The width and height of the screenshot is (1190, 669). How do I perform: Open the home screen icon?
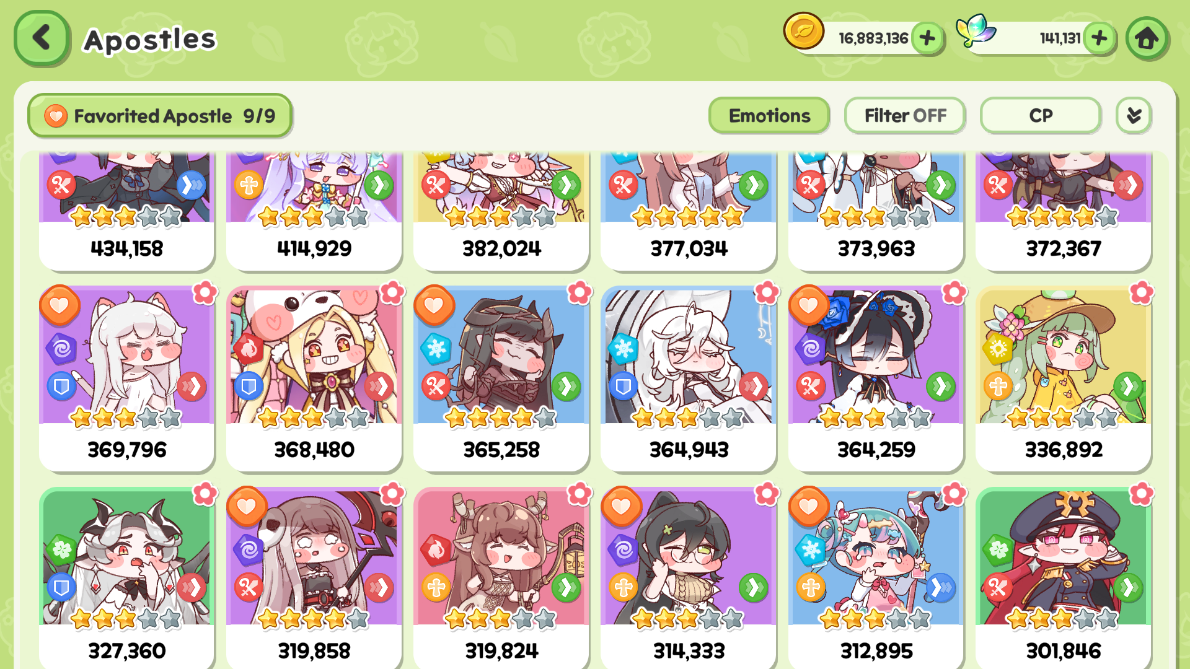point(1147,38)
